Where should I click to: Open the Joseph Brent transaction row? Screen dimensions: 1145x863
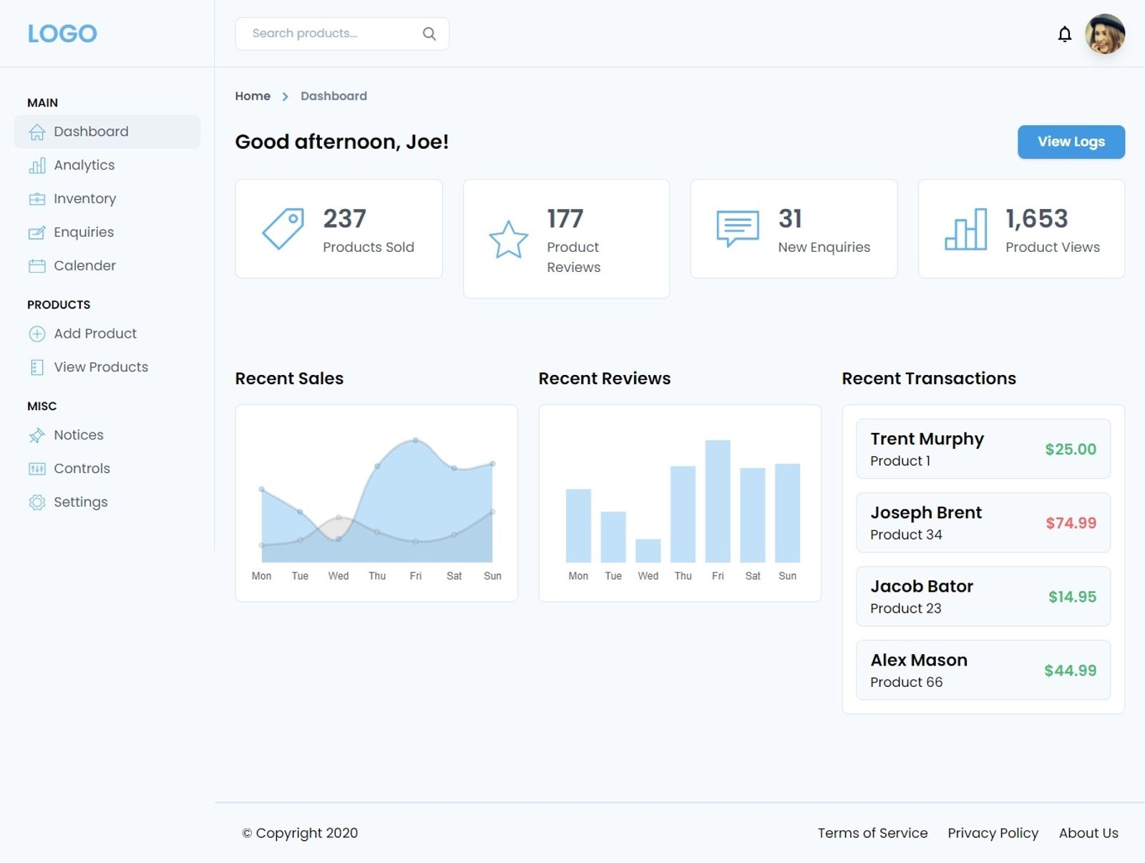click(x=983, y=522)
